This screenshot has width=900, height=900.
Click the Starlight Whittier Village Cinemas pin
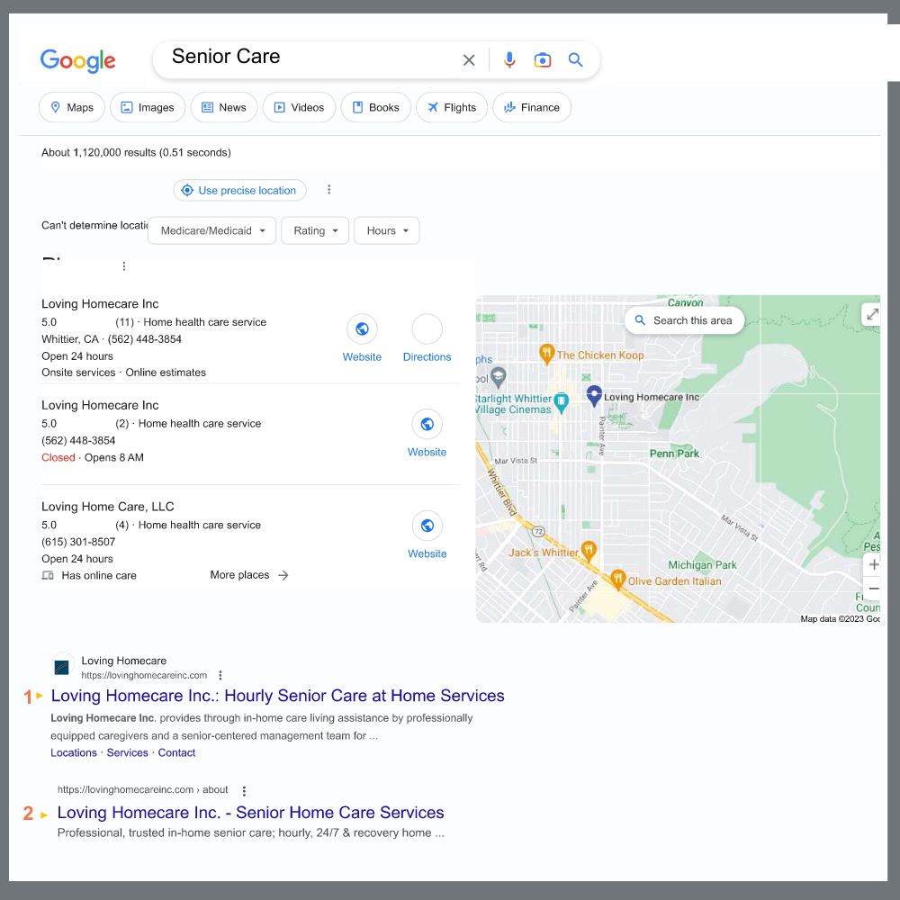tap(562, 402)
